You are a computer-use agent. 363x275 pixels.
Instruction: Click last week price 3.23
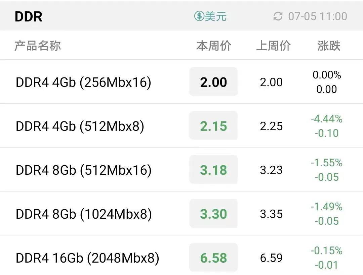(x=271, y=170)
